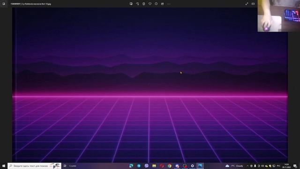Click the Print icon in Photos toolbar
Screen dimensions: 300x169
[163, 4]
